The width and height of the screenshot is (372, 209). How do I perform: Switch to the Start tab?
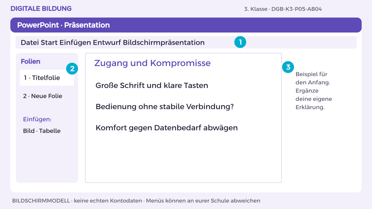pyautogui.click(x=49, y=43)
